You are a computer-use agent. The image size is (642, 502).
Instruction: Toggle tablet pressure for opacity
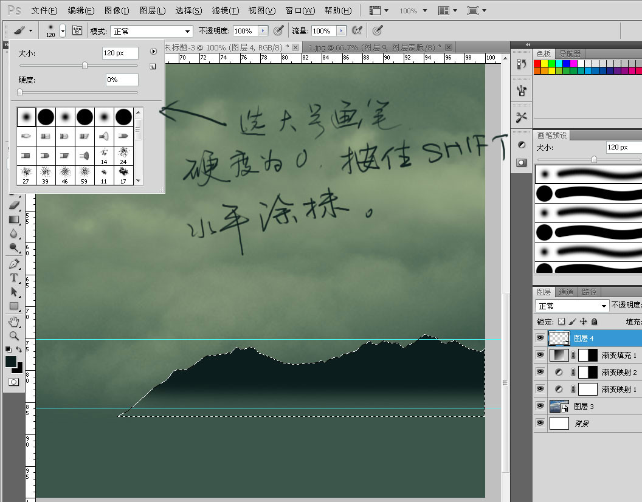(278, 30)
